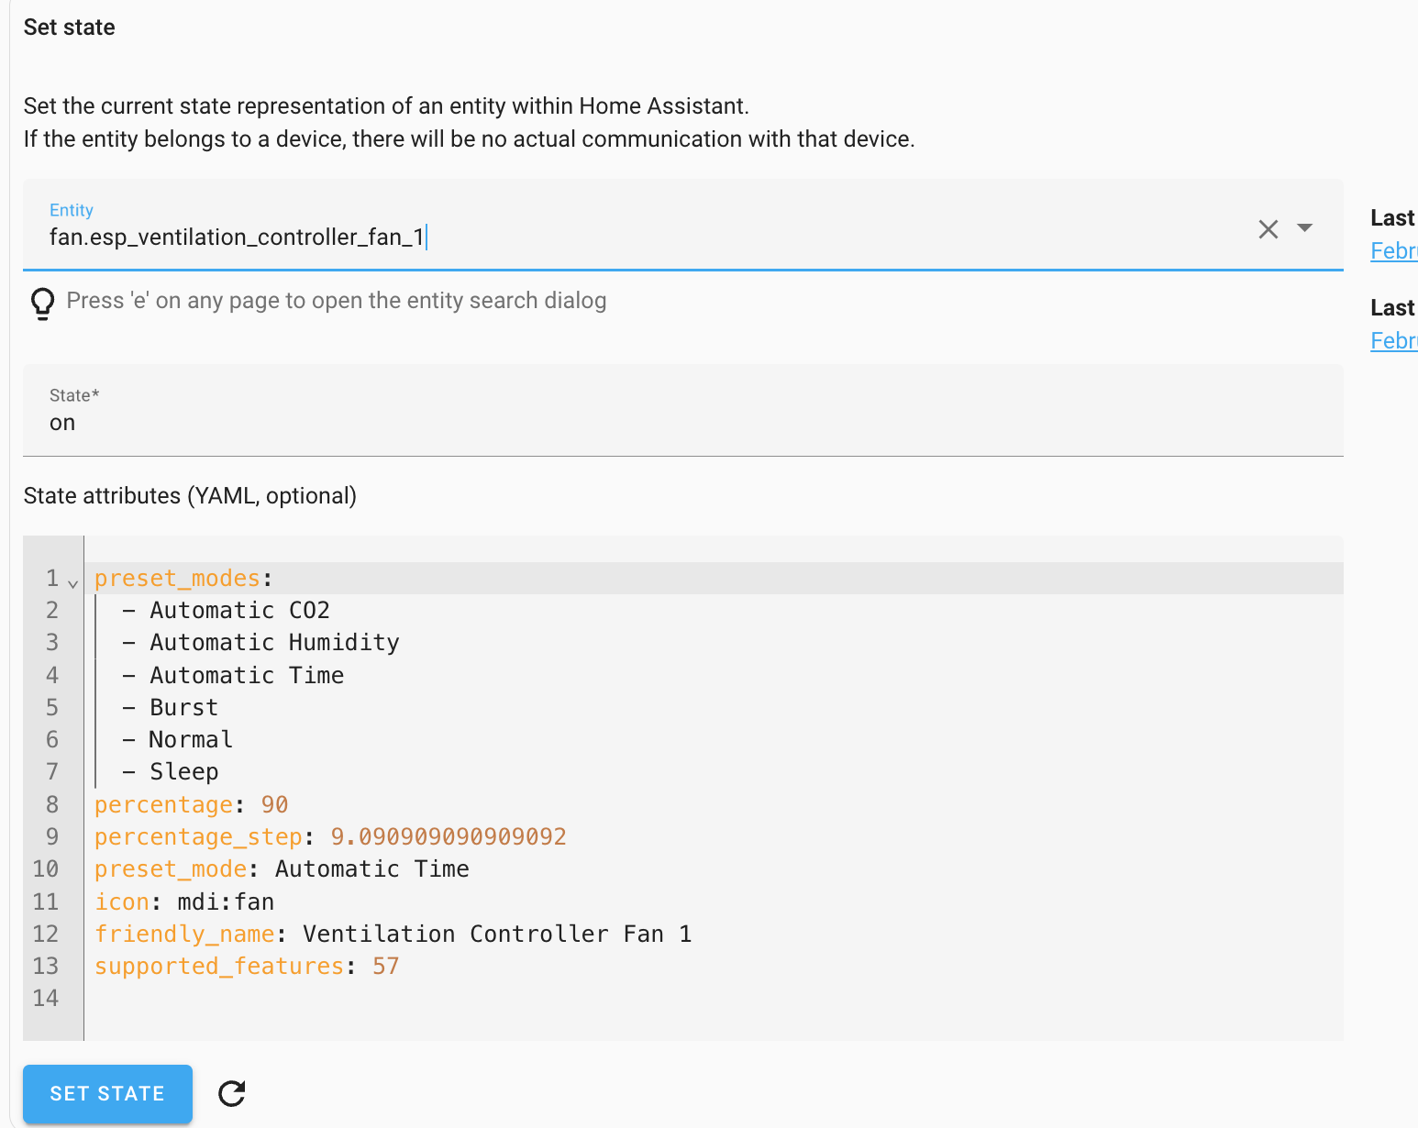Click into the Entity text field
This screenshot has width=1418, height=1128.
click(x=642, y=238)
